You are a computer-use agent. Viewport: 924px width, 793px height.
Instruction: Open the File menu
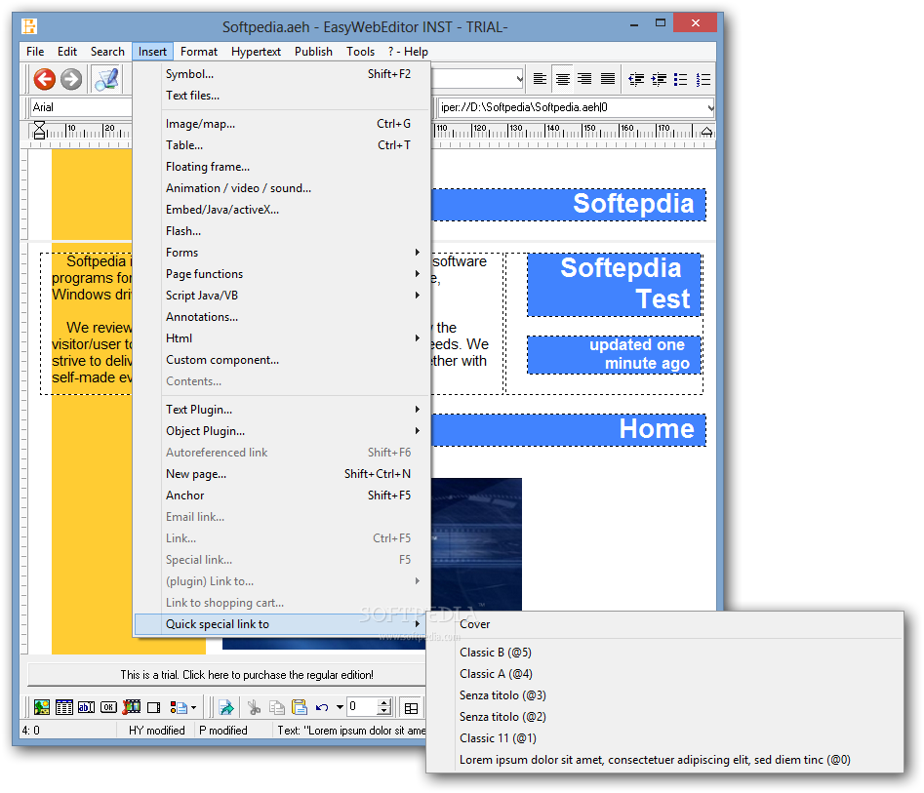tap(35, 52)
